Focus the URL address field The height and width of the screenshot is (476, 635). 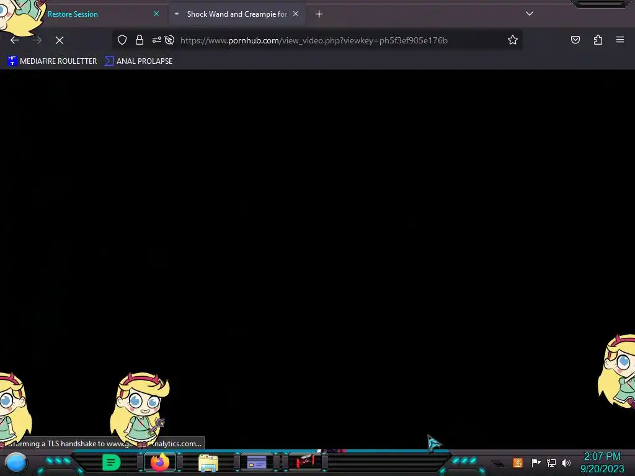(314, 40)
